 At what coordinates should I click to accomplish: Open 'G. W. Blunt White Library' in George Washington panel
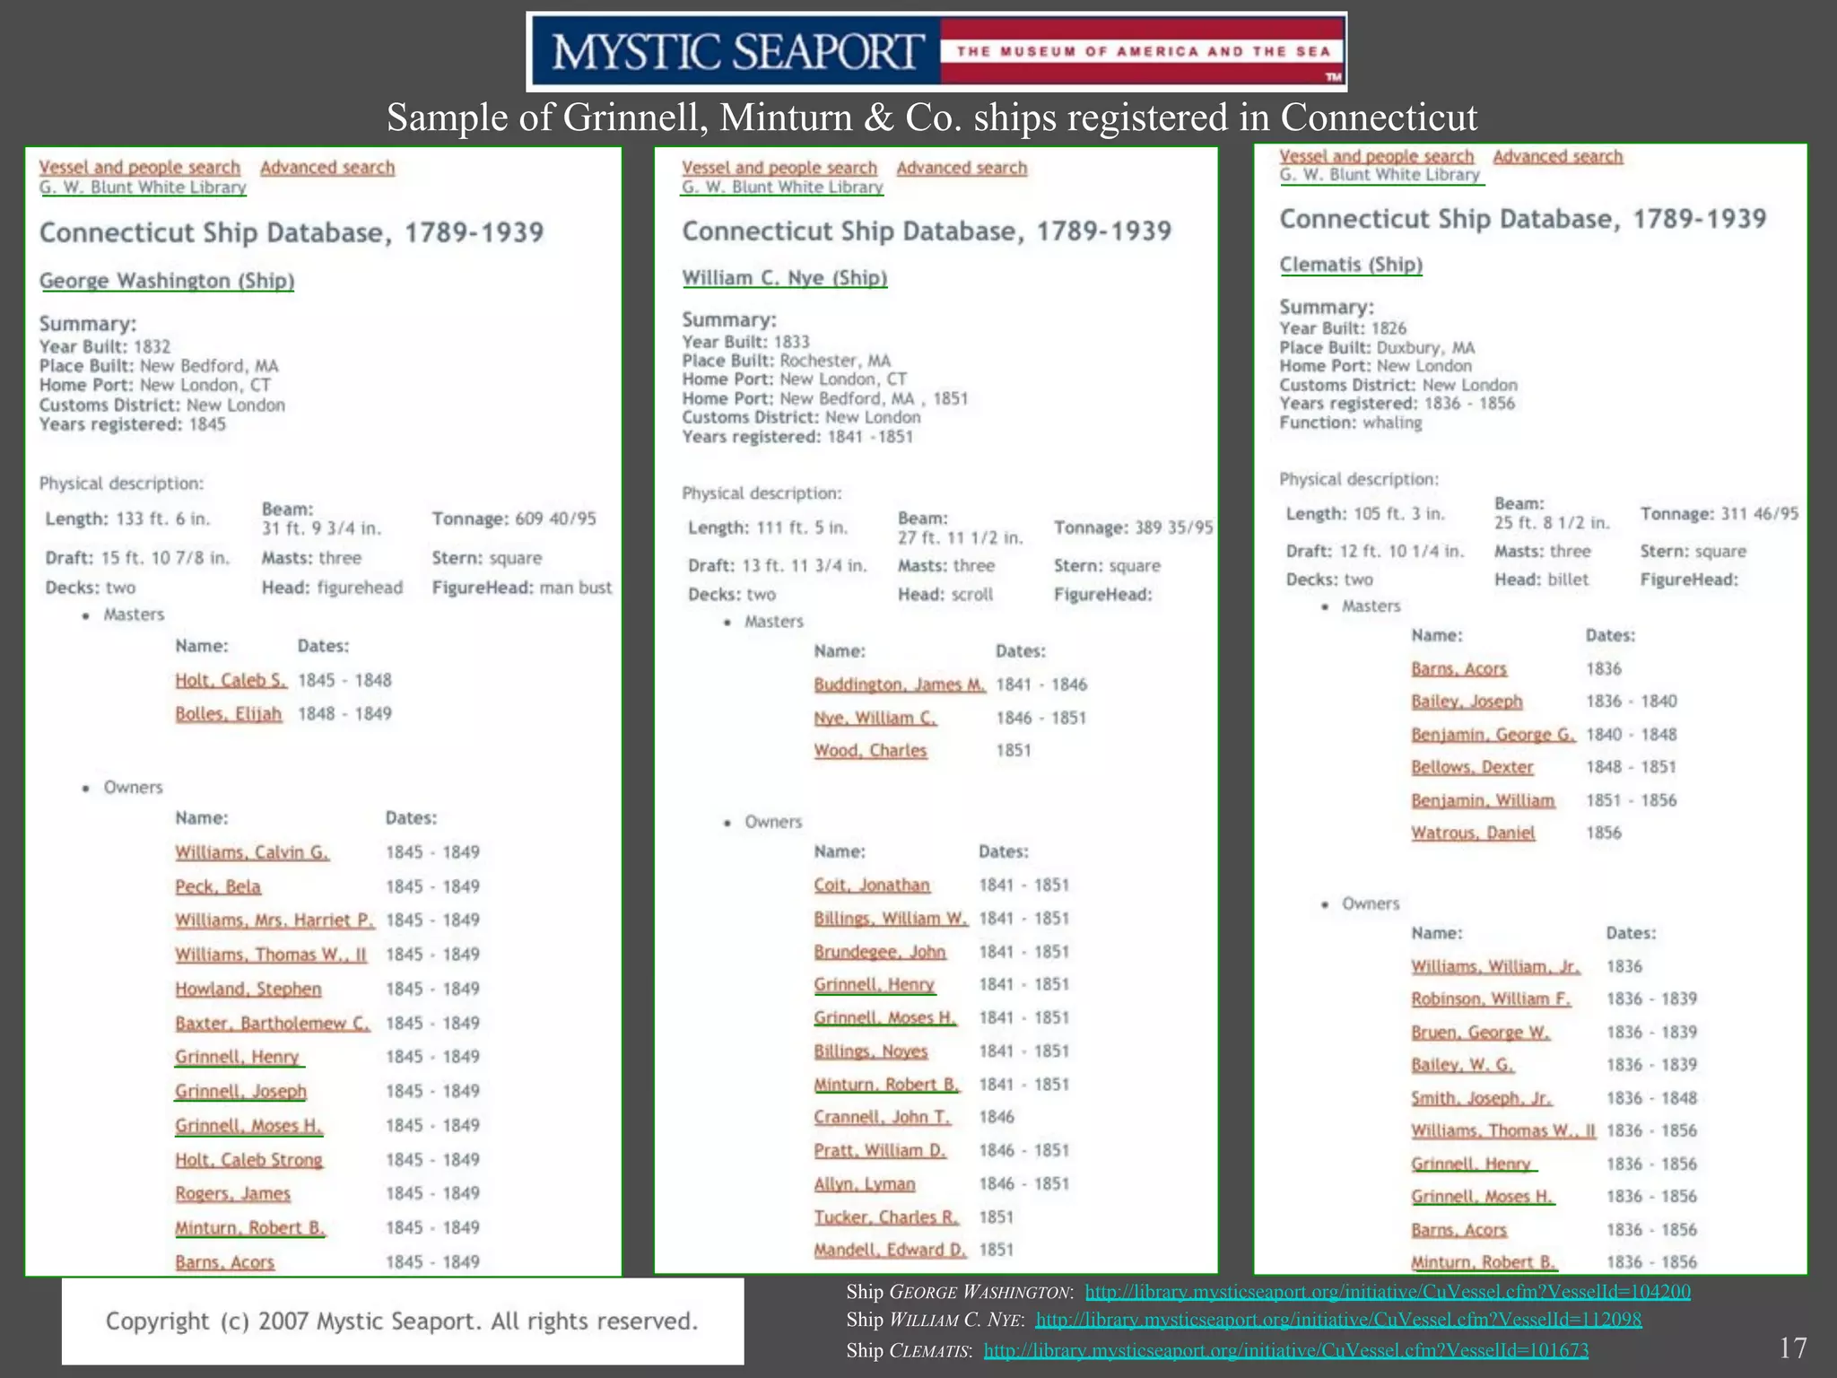pyautogui.click(x=143, y=188)
